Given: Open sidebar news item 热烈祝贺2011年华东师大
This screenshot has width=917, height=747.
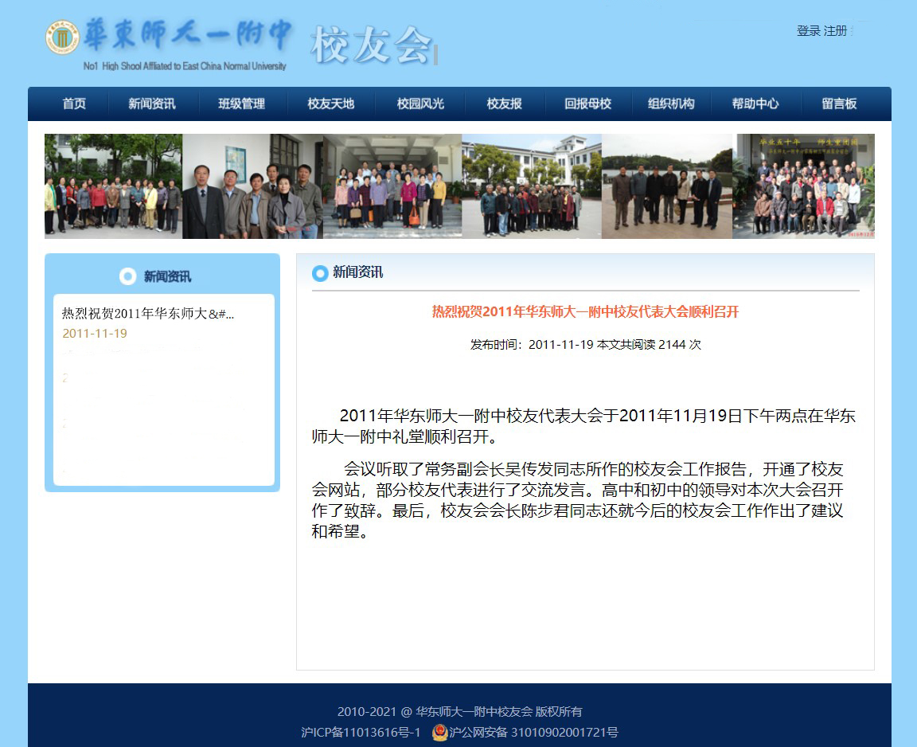Looking at the screenshot, I should (148, 314).
